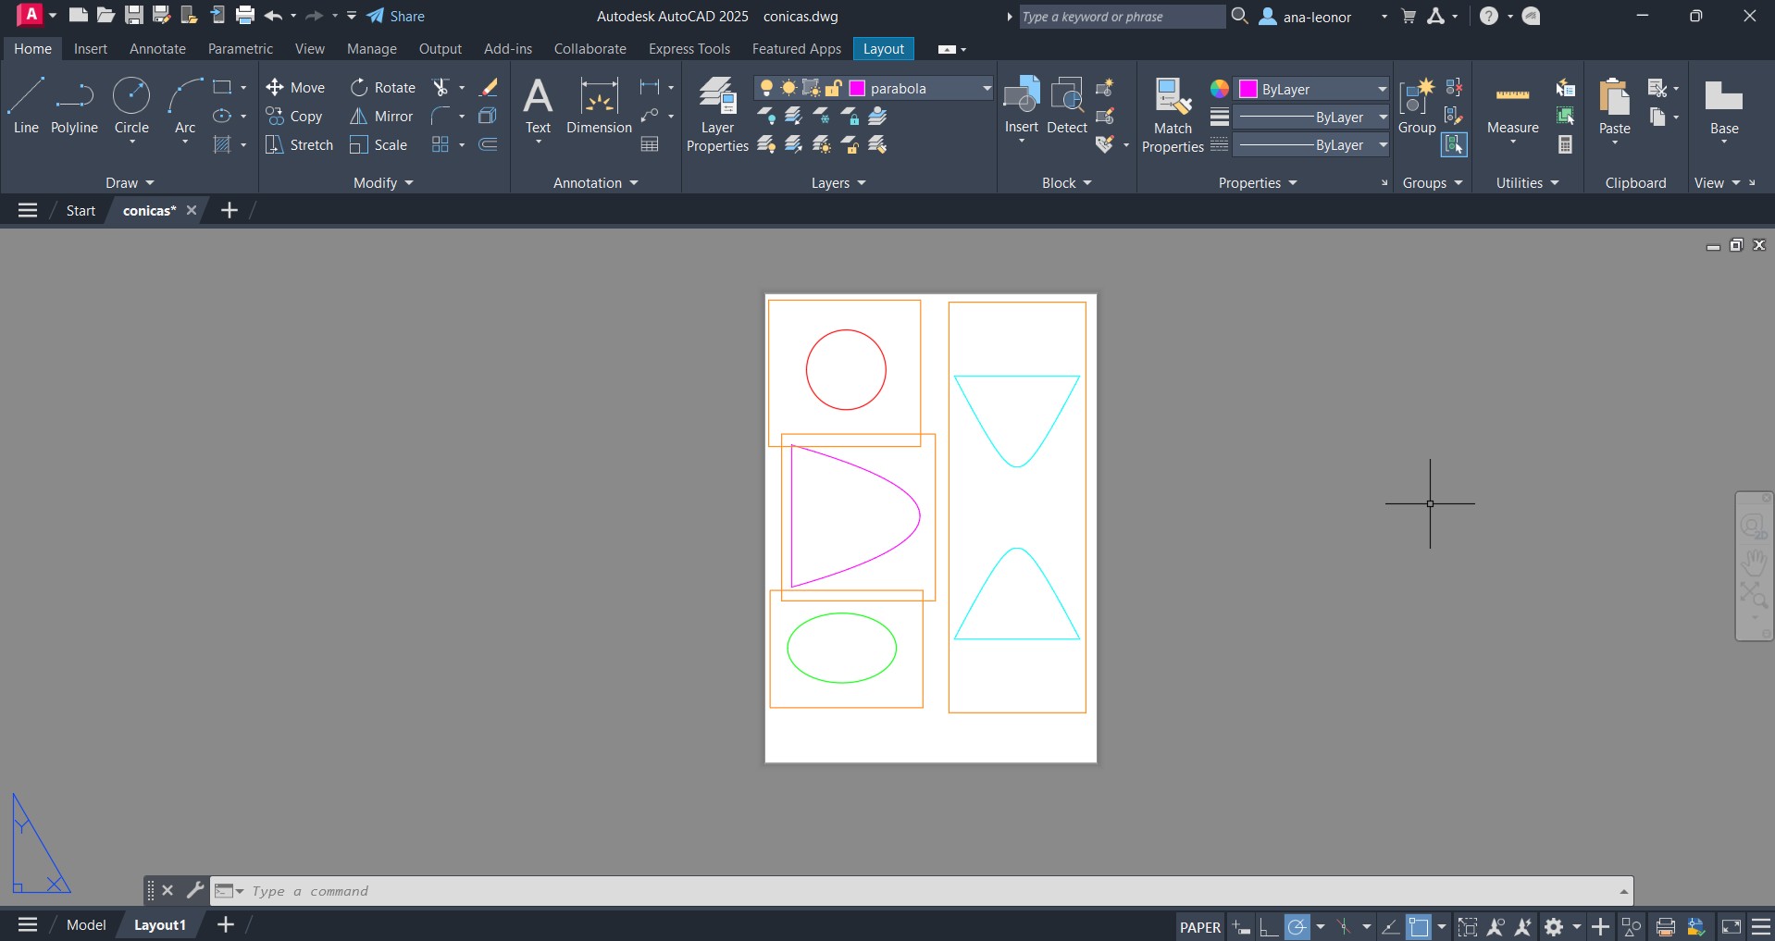The width and height of the screenshot is (1775, 941).
Task: Click the Dimension annotation tool
Action: coord(599,106)
